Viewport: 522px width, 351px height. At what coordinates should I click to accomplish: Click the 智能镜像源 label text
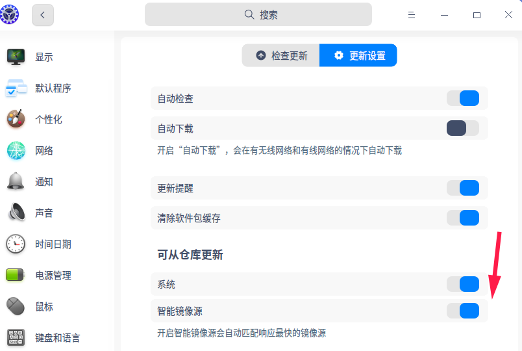point(180,311)
